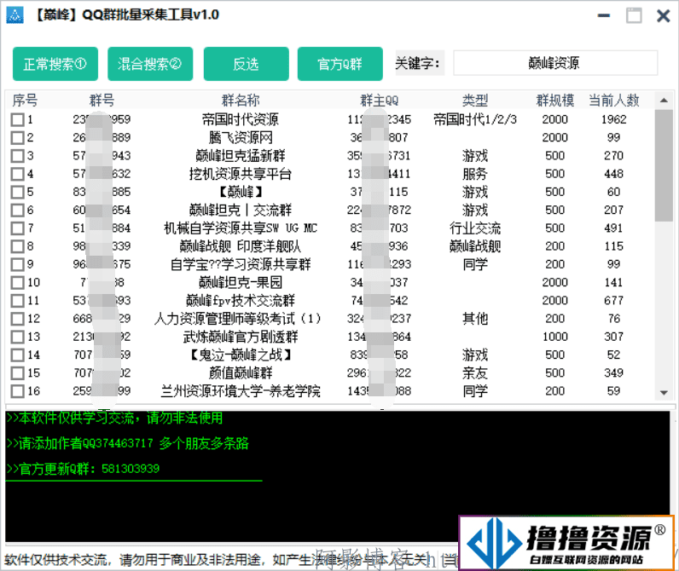Click the 群号 column header

click(102, 101)
